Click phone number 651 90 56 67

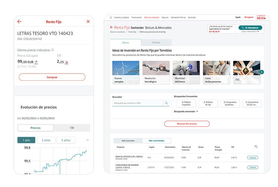point(214,32)
